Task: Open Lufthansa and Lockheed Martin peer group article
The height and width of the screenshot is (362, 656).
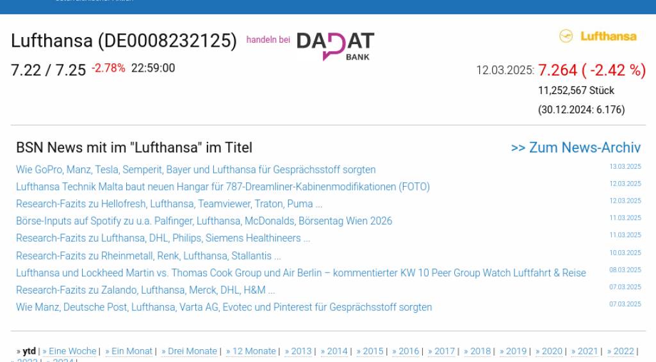Action: [x=300, y=273]
